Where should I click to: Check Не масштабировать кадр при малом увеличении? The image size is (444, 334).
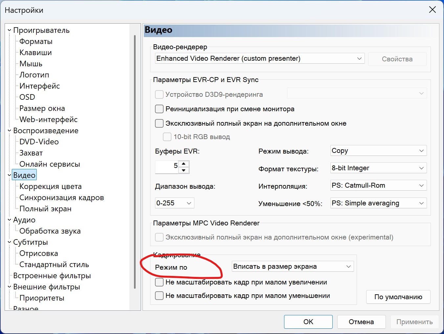point(159,282)
